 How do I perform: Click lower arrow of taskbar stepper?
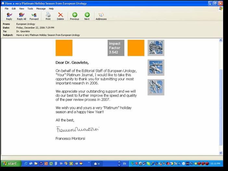tap(119, 165)
